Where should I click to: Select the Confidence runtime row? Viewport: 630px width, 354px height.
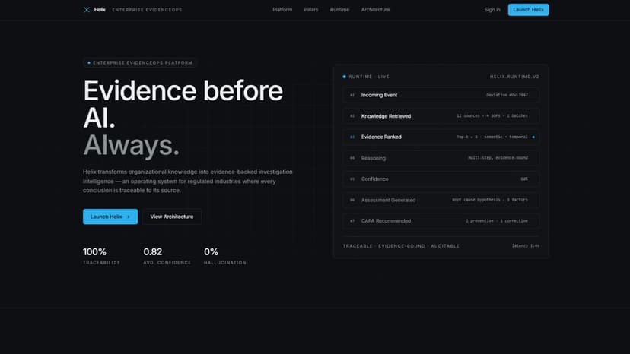tap(441, 179)
